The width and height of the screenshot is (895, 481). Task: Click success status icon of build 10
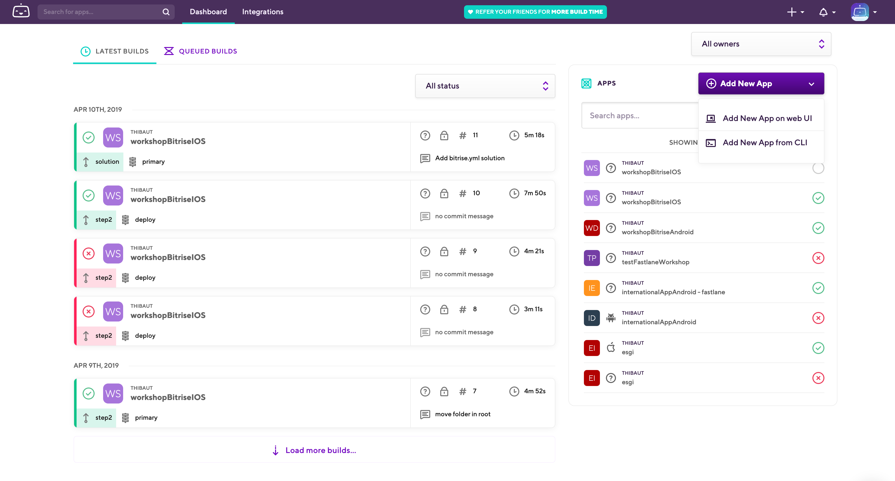point(89,195)
